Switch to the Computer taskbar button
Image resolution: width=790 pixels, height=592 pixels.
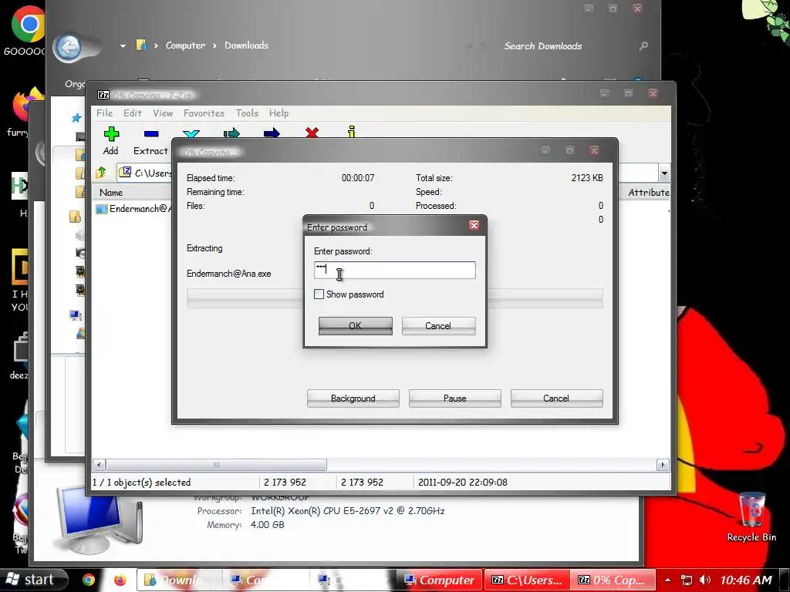(x=441, y=580)
